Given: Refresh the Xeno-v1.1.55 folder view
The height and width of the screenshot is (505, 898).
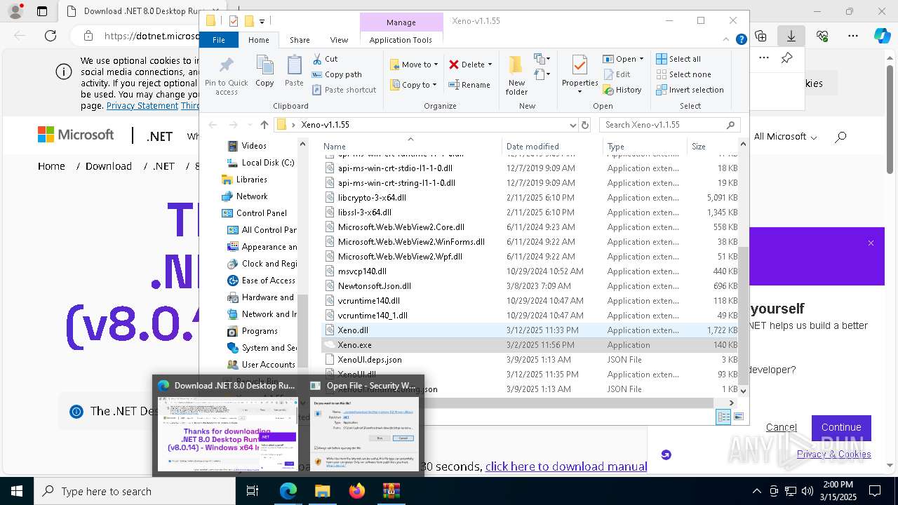Looking at the screenshot, I should (x=585, y=125).
